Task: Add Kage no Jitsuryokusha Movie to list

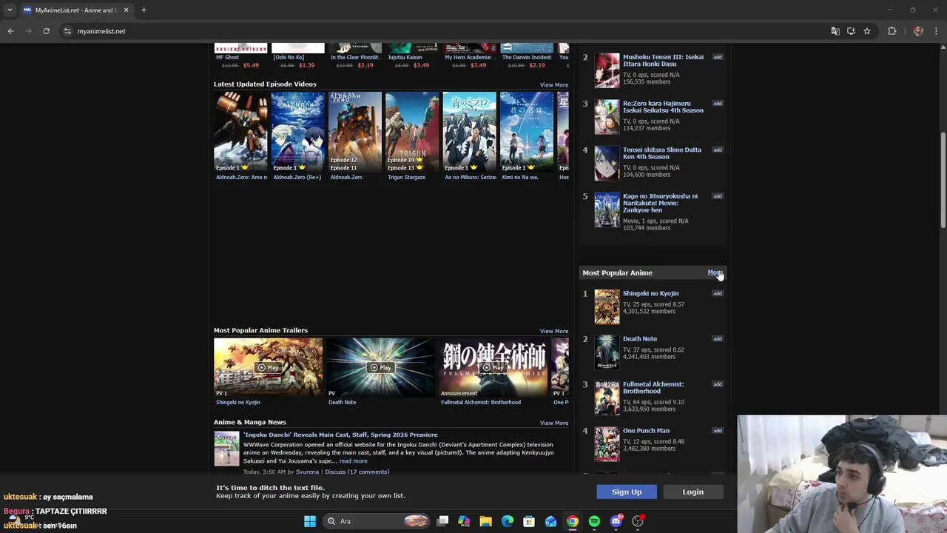Action: click(718, 196)
